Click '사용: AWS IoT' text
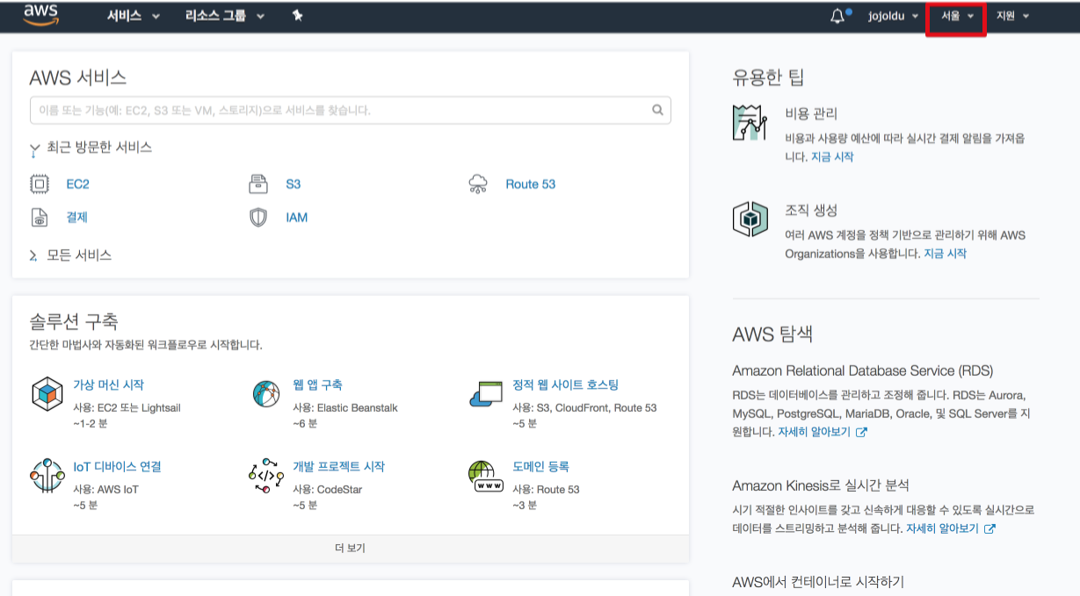 (x=106, y=490)
